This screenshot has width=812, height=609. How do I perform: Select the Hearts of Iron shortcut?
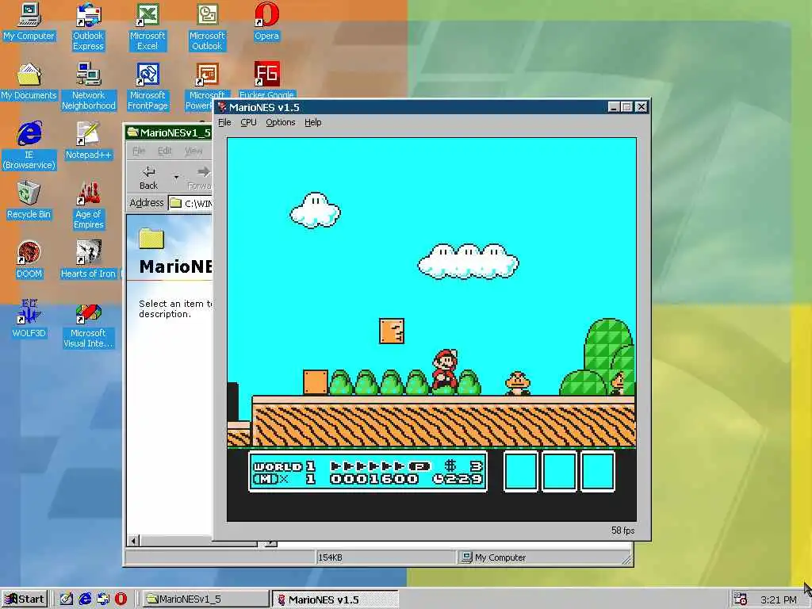click(x=88, y=260)
